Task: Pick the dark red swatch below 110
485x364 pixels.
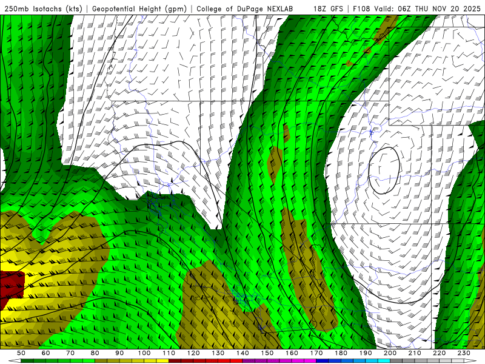Action: click(175, 361)
